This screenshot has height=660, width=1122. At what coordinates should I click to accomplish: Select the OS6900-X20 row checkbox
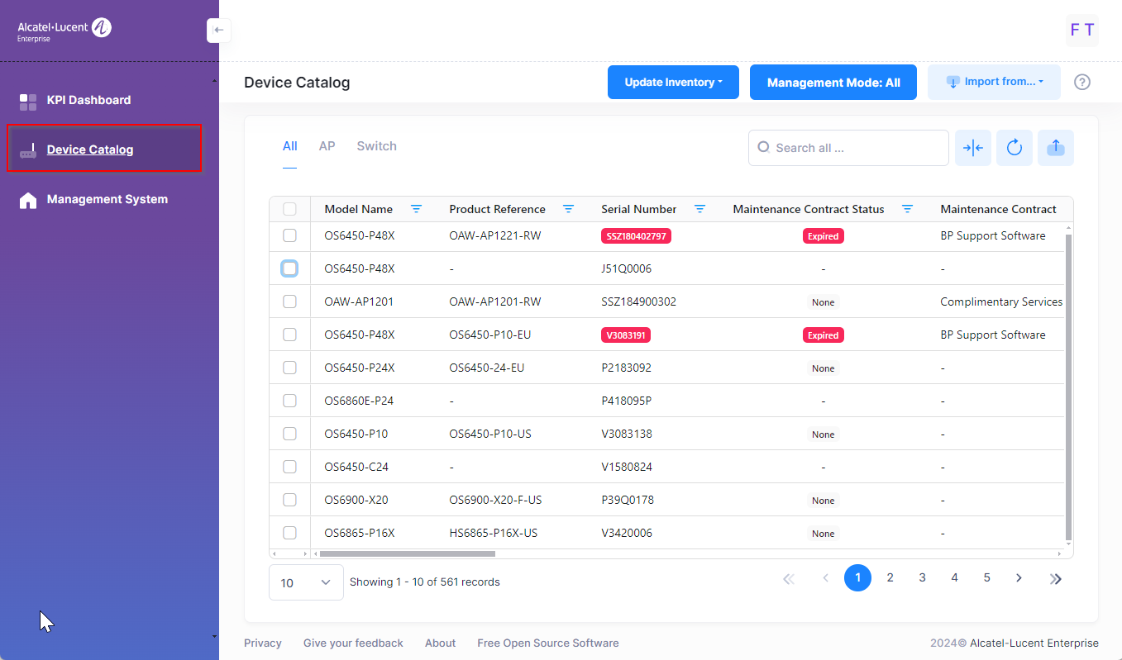(x=289, y=500)
